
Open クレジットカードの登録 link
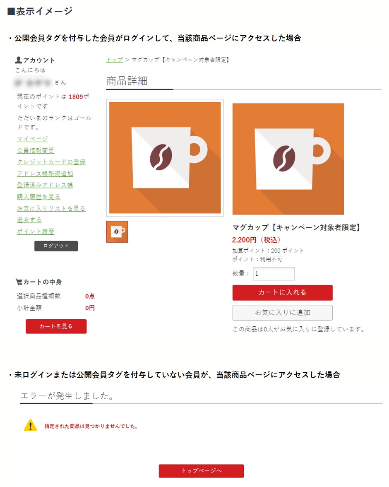click(51, 162)
